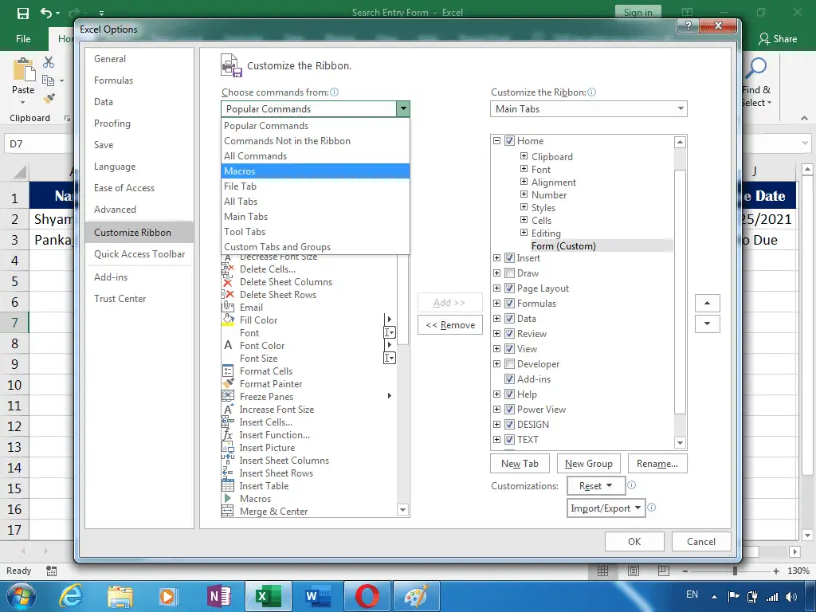Click the Insert Table command icon
The image size is (816, 612).
(227, 485)
